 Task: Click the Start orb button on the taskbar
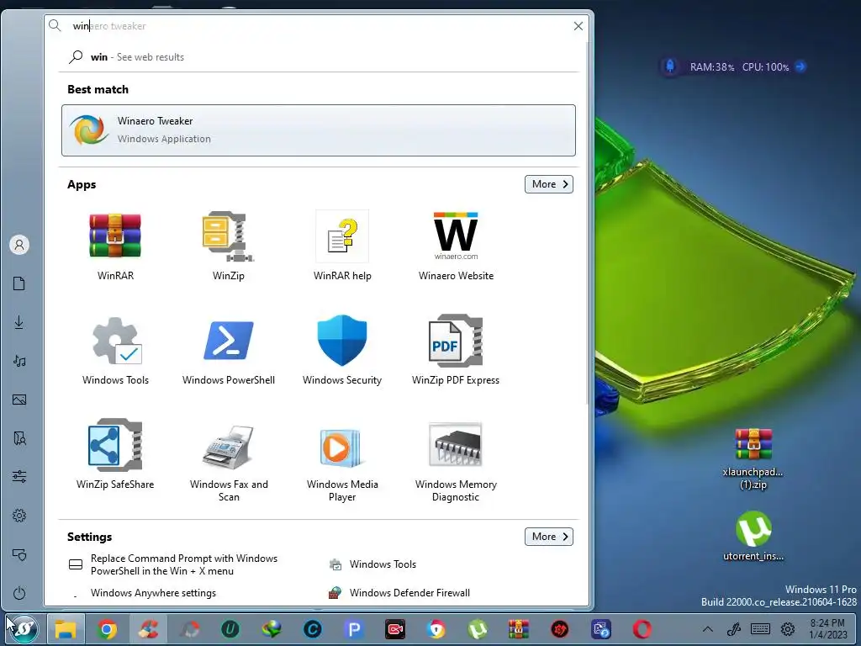point(24,629)
